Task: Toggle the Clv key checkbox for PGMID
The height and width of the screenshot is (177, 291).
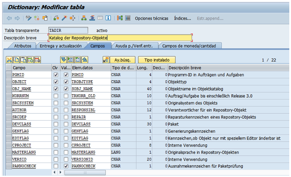Action: tap(55, 75)
